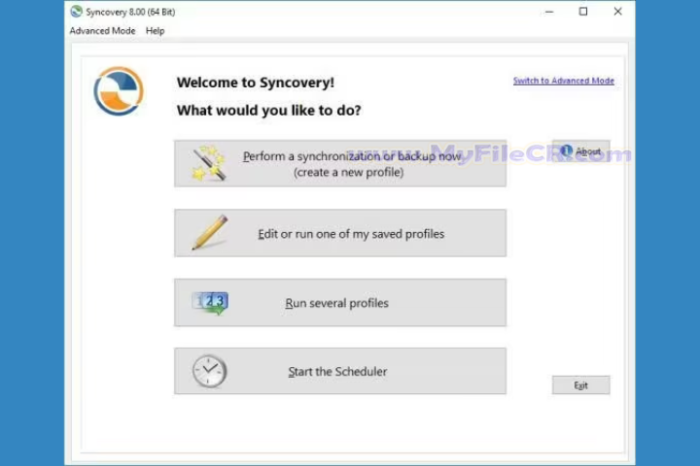Click the clock scheduler icon
The height and width of the screenshot is (466, 700).
click(209, 371)
